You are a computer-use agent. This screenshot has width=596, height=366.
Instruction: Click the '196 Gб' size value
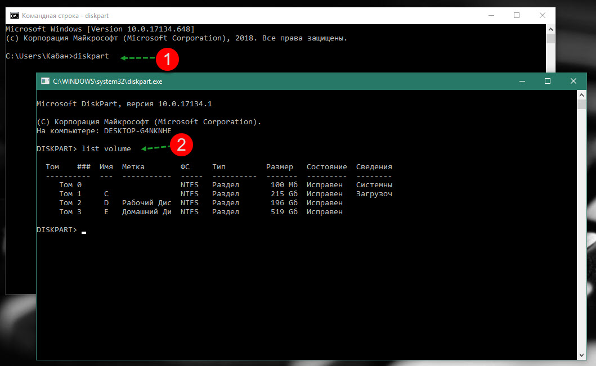[284, 203]
